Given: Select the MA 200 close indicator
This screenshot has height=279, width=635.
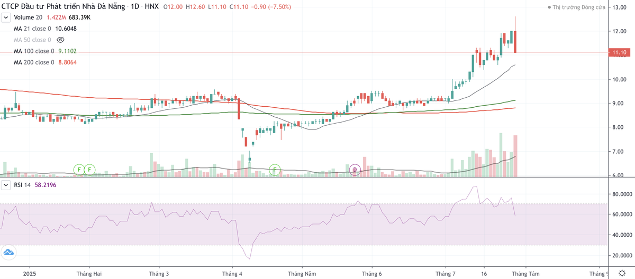Looking at the screenshot, I should tap(35, 62).
